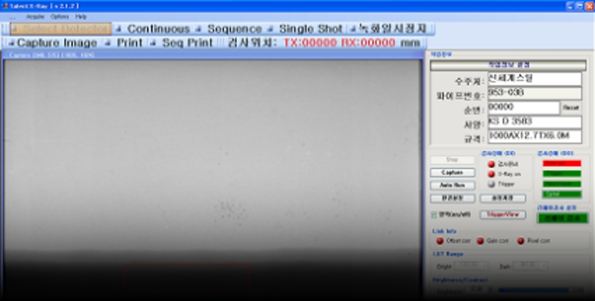Open the Options menu
The height and width of the screenshot is (301, 595).
tap(59, 16)
